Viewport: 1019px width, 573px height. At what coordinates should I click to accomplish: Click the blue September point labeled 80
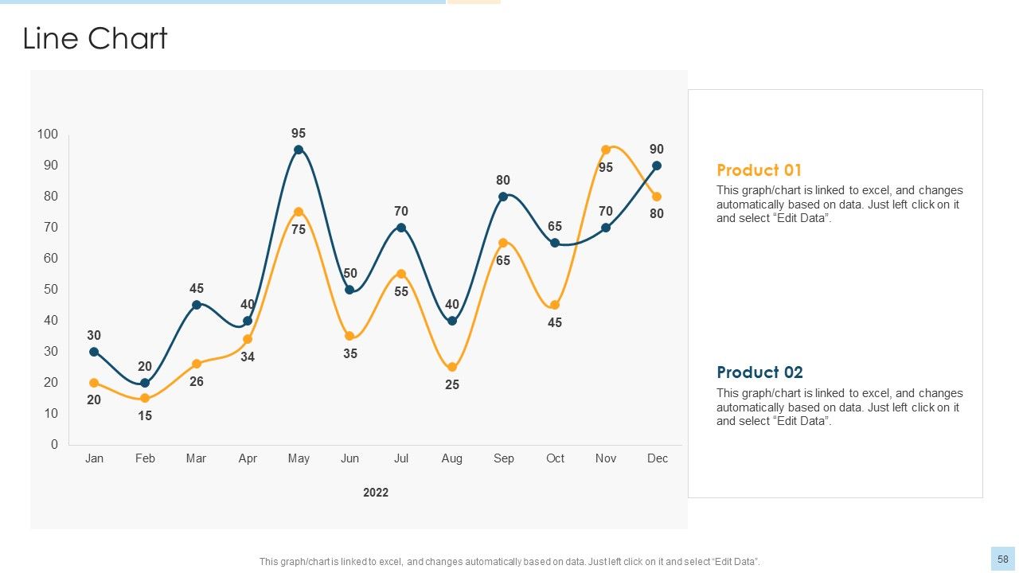(x=503, y=197)
